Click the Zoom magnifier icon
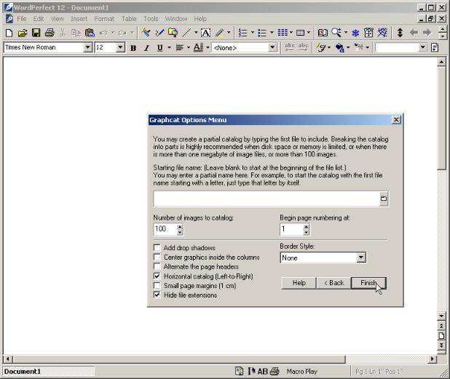Screen dimensions: 450x379 tap(336, 33)
